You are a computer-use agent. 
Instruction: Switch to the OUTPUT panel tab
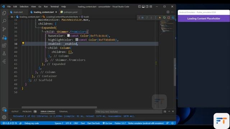coord(15,111)
